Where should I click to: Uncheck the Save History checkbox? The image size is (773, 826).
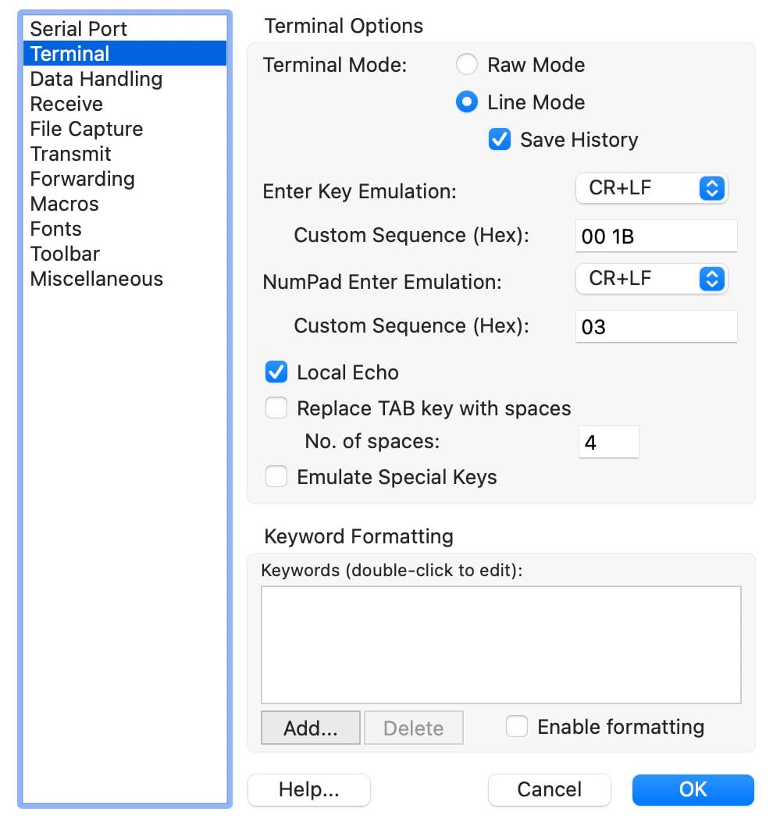point(500,140)
